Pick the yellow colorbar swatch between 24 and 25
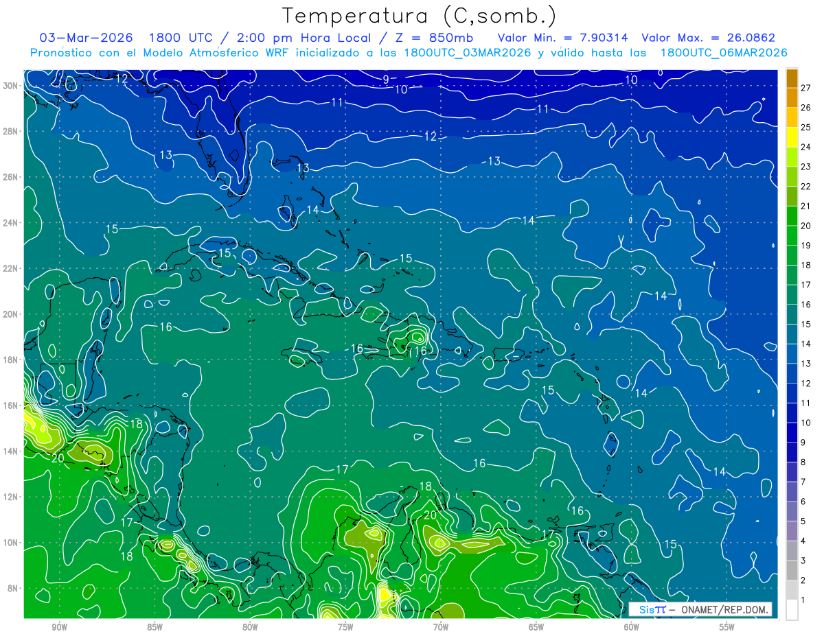824x636 pixels. point(792,137)
